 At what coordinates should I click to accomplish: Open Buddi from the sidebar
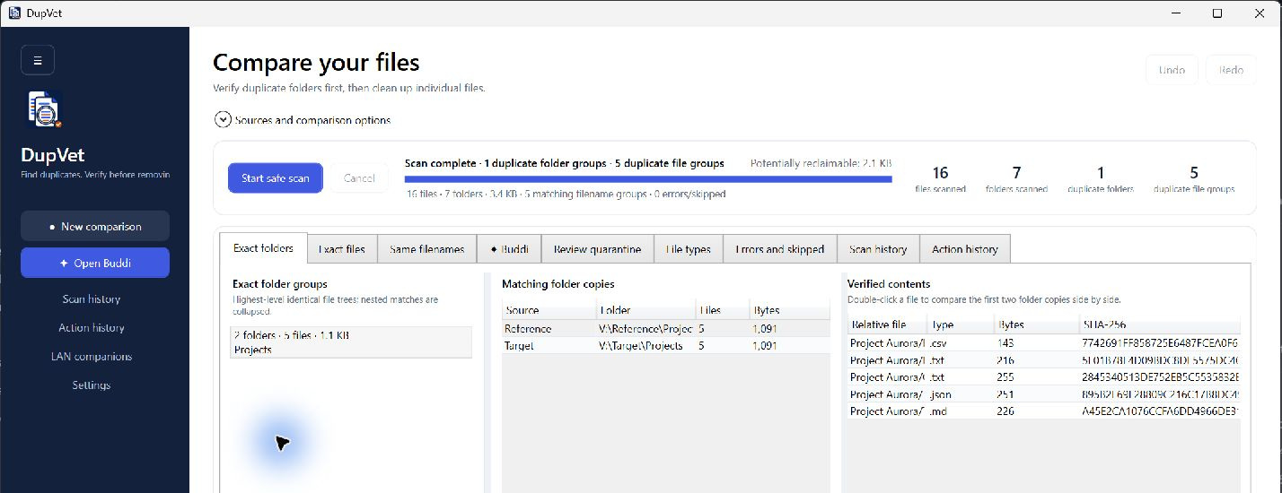pos(95,263)
